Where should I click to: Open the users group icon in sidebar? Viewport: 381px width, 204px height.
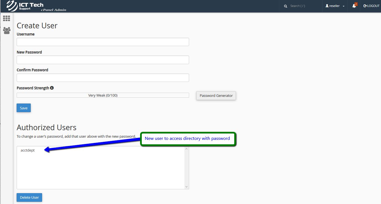pyautogui.click(x=6, y=31)
